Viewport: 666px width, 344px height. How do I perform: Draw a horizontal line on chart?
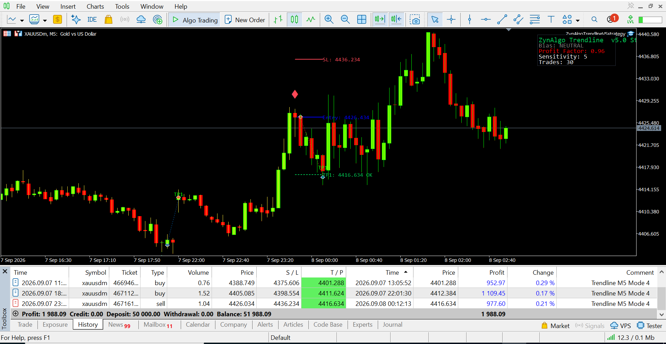[x=486, y=20]
